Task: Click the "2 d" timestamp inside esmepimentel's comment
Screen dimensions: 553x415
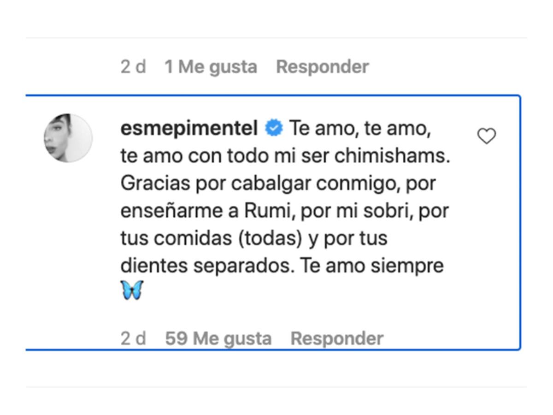Action: pos(133,338)
